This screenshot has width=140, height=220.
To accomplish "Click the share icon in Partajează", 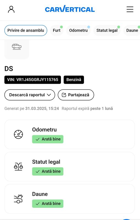I will pyautogui.click(x=64, y=95).
